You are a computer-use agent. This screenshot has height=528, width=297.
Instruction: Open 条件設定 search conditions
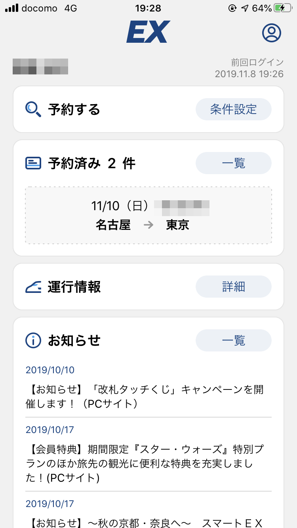(234, 109)
